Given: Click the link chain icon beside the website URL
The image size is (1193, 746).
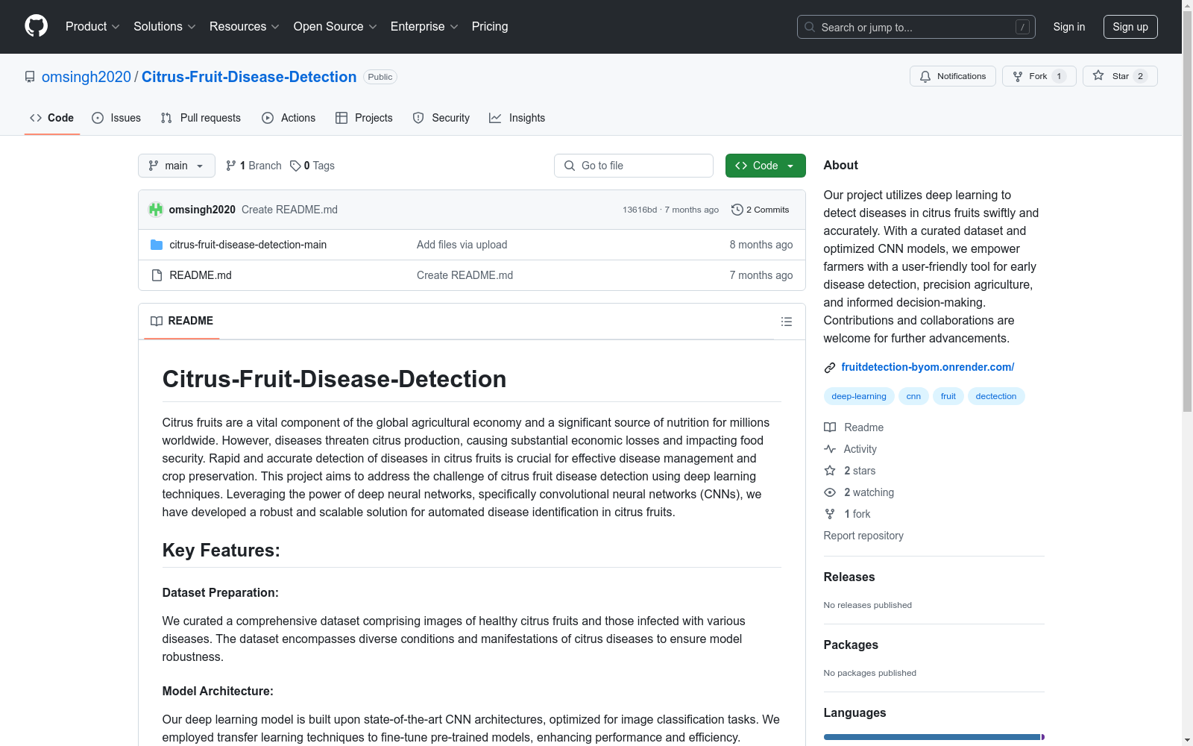Looking at the screenshot, I should point(830,368).
